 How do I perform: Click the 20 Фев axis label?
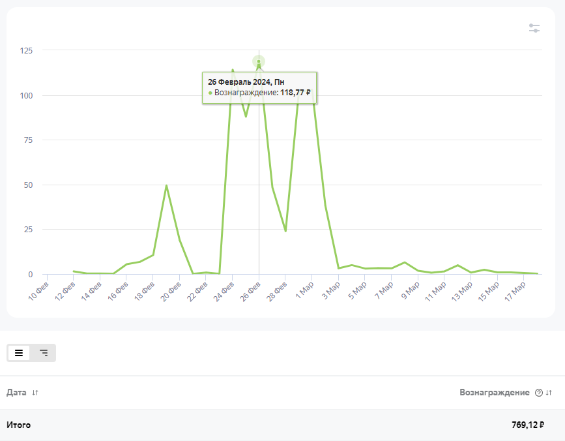[171, 290]
